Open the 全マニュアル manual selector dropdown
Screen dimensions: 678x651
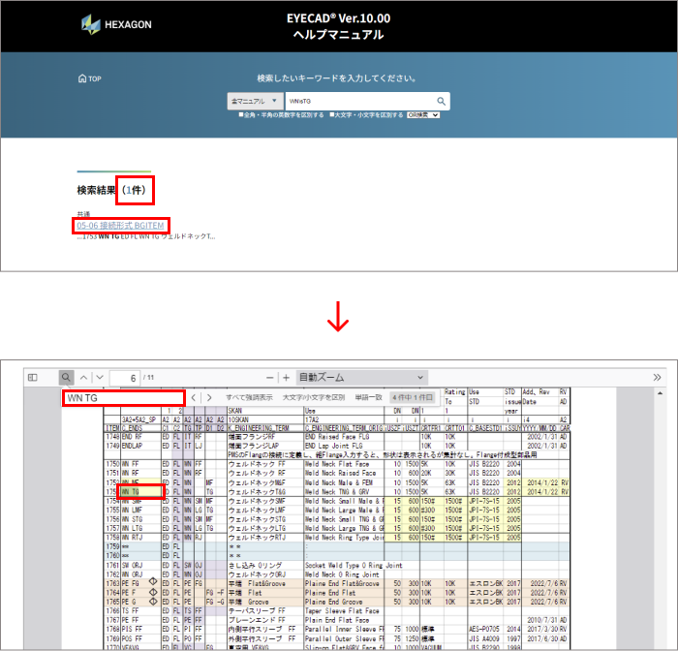click(255, 101)
